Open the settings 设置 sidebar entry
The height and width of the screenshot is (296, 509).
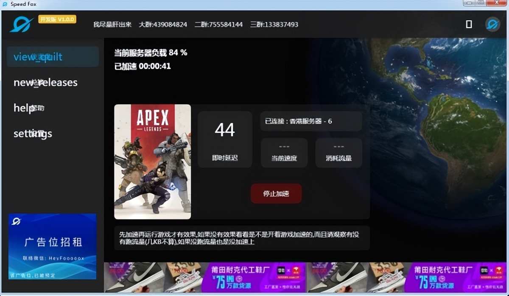(33, 134)
